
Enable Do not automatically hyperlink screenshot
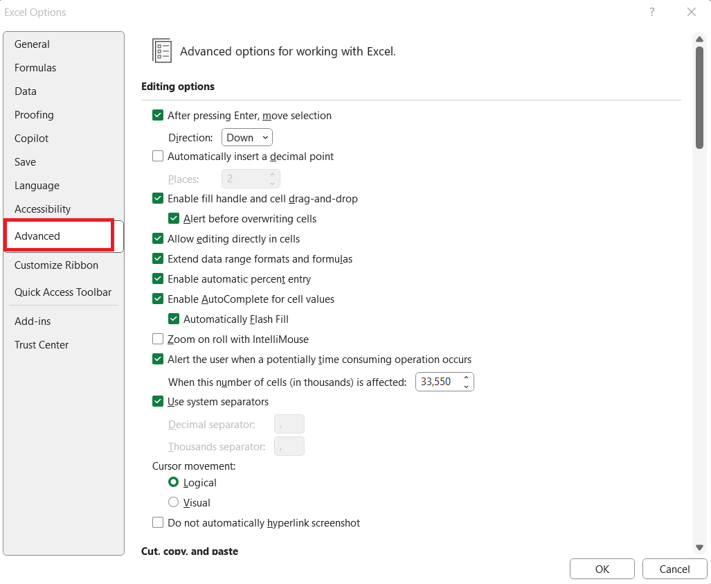[158, 523]
